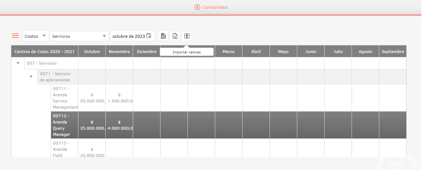Open the hamburger menu
The width and height of the screenshot is (426, 170).
pyautogui.click(x=15, y=36)
